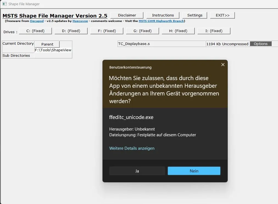Image resolution: width=278 pixels, height=204 pixels.
Task: Click the Dateiursprung: Festplatte auf diesem Computer text
Action: (152, 135)
